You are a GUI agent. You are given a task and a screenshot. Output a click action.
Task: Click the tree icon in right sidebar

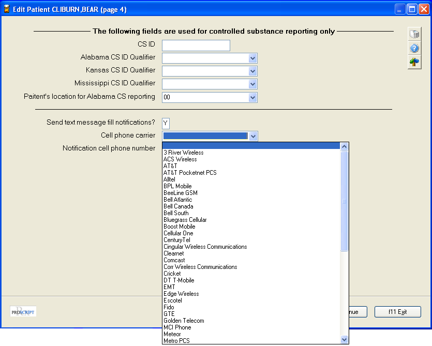point(414,62)
